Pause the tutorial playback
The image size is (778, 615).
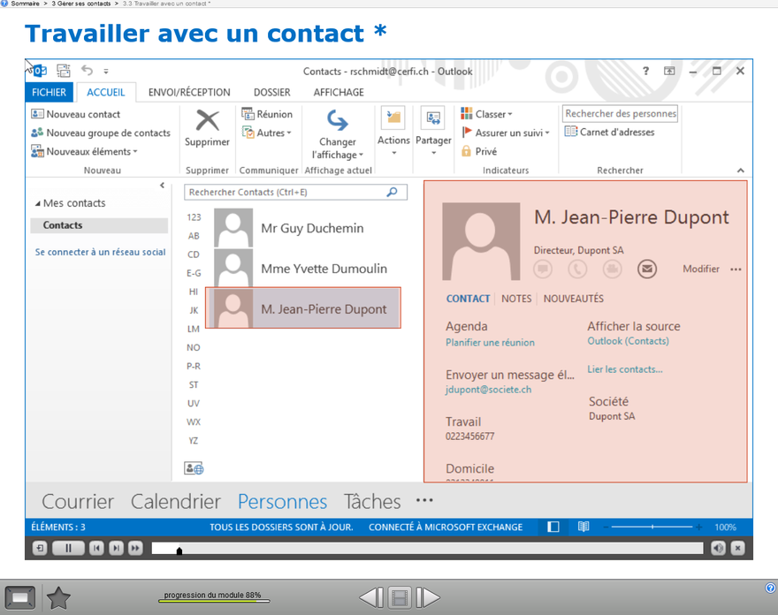coord(68,548)
